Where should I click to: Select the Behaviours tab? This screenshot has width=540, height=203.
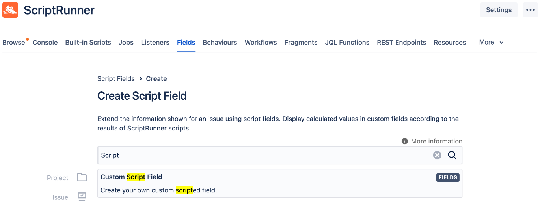click(x=220, y=42)
